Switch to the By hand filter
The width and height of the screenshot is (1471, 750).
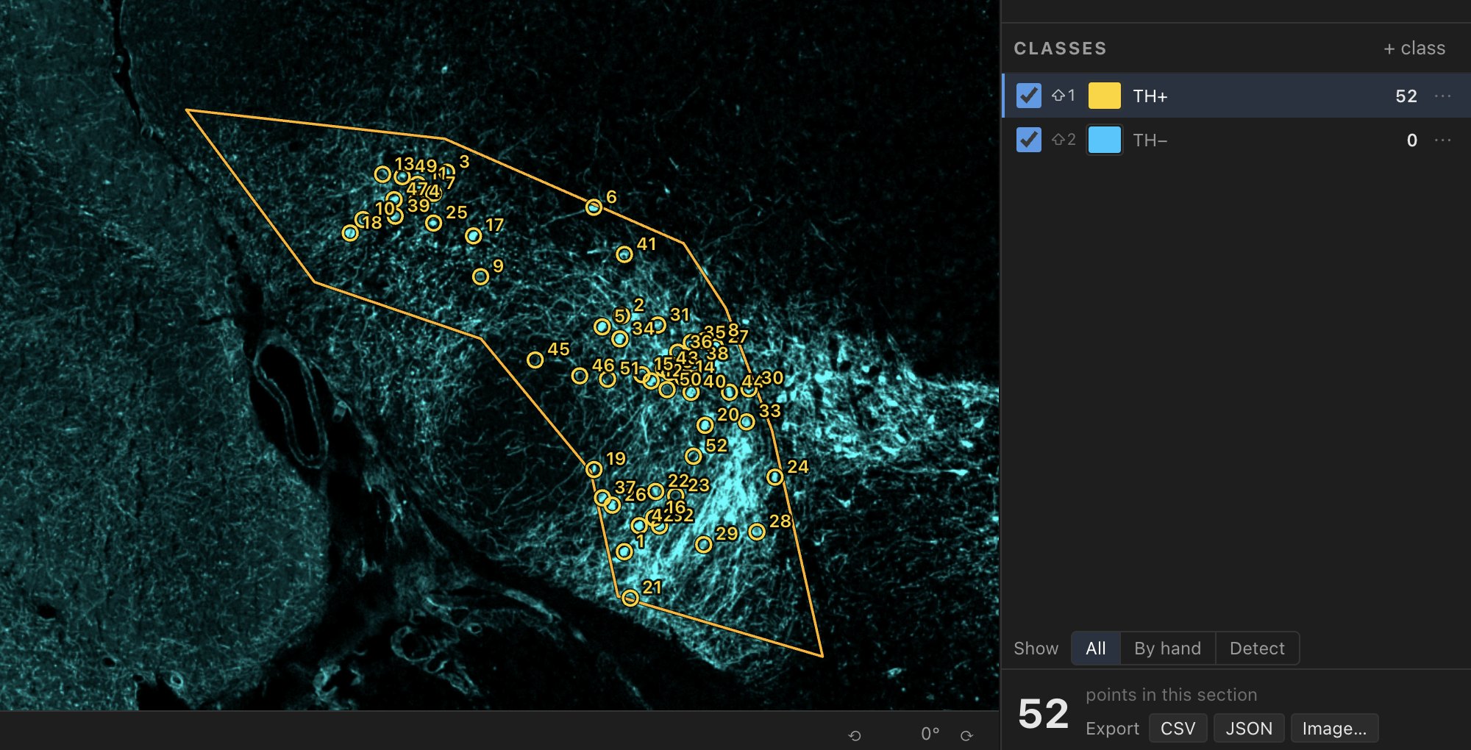[x=1167, y=649]
